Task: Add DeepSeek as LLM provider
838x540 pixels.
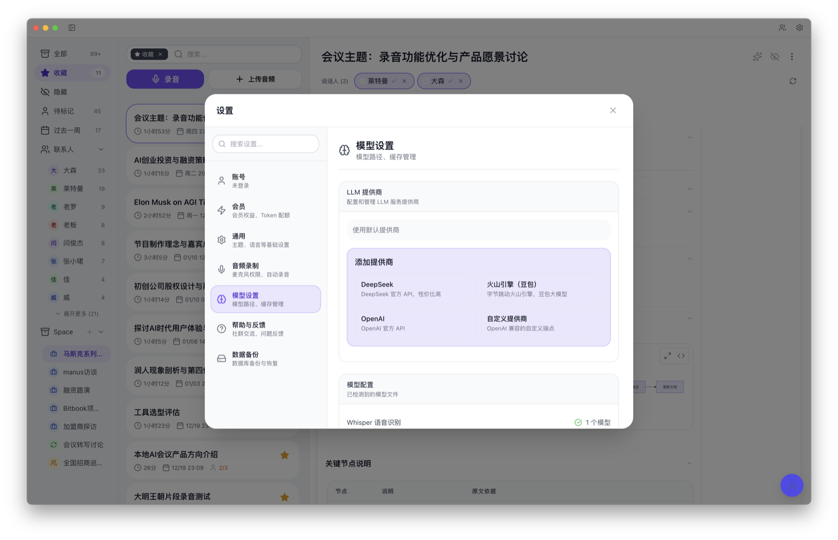Action: 415,289
